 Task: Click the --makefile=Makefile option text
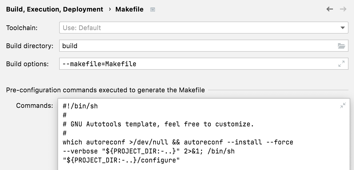tap(99, 64)
